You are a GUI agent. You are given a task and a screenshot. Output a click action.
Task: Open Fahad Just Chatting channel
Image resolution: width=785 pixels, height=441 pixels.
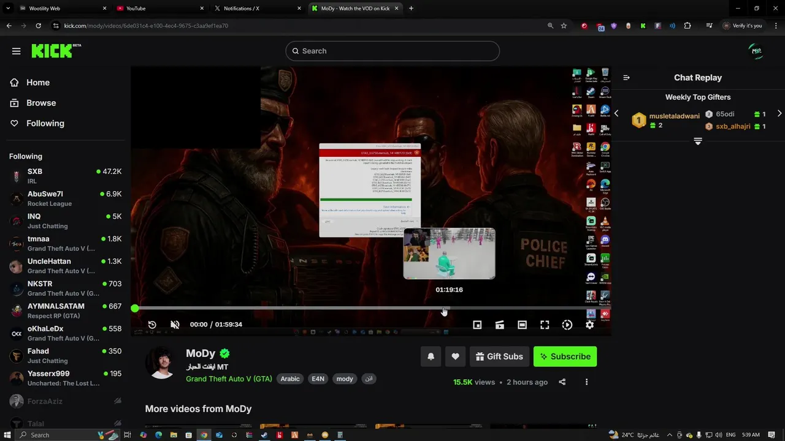[65, 355]
